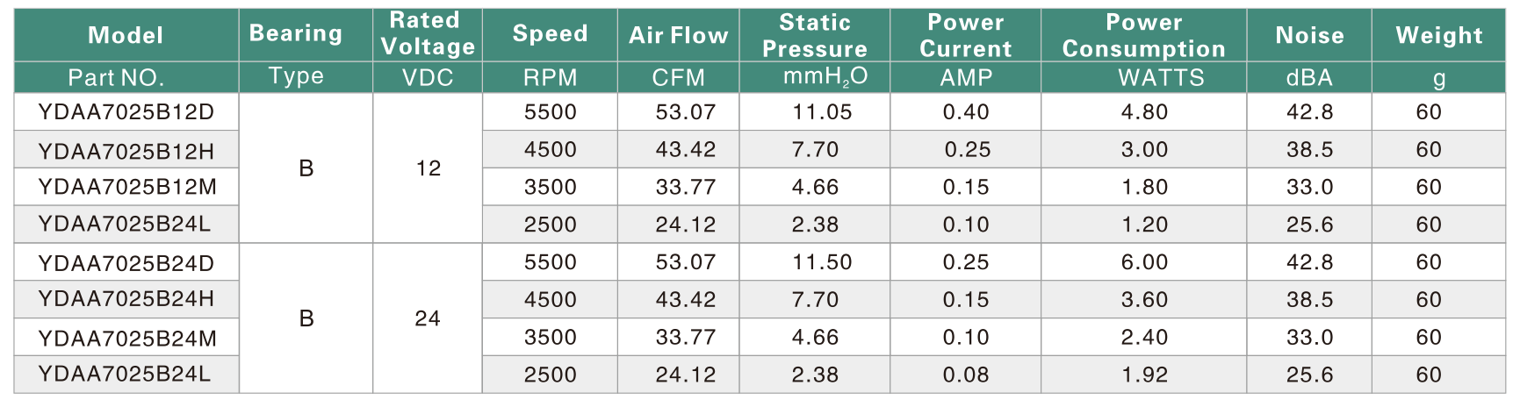This screenshot has width=1520, height=407.
Task: Select the RPM unit cell
Action: pos(550,77)
